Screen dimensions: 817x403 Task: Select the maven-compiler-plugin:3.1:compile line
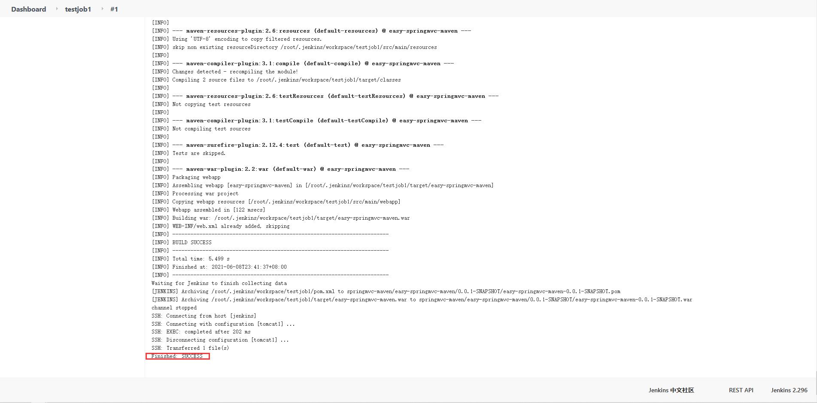coord(303,64)
